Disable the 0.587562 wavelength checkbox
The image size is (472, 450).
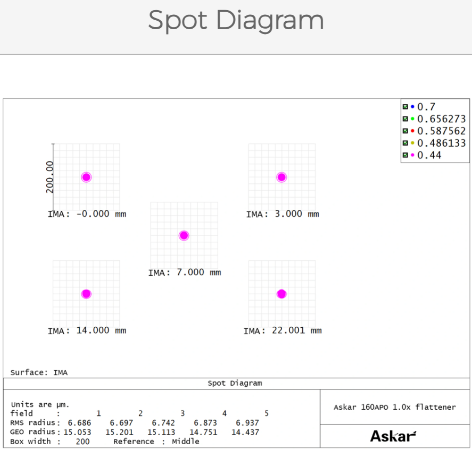[x=405, y=131]
